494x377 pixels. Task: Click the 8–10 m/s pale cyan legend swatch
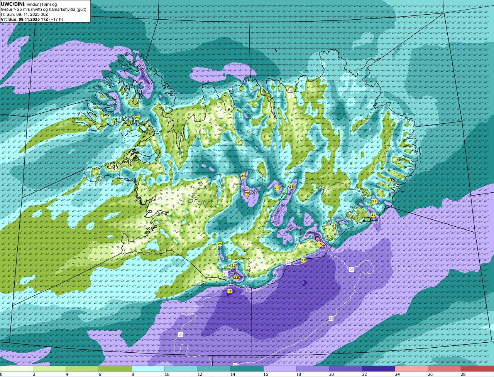pos(148,369)
